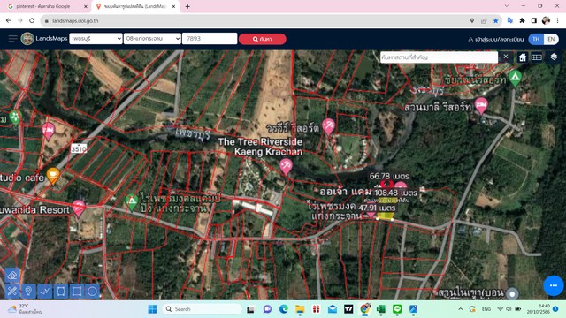The height and width of the screenshot is (318, 566).
Task: Click the red search button
Action: 263,39
